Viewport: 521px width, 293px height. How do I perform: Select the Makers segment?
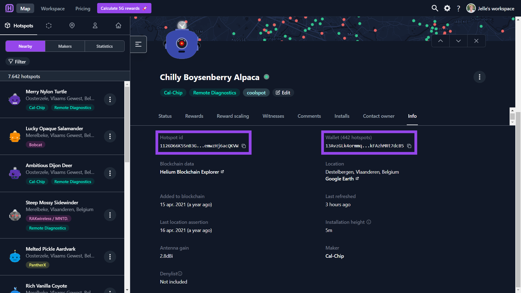65,46
